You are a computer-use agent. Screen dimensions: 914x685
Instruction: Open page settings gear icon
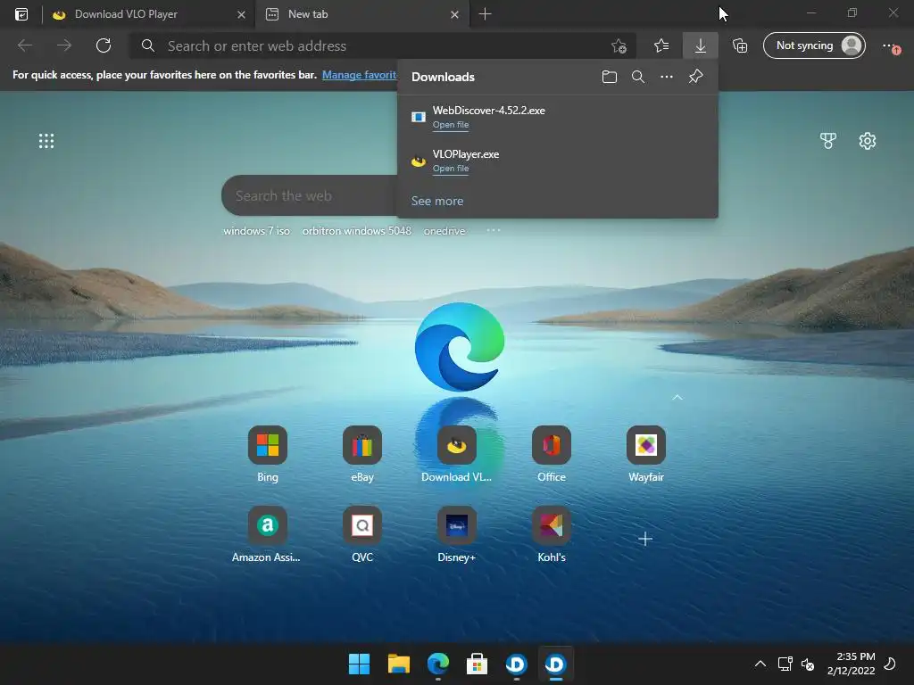coord(868,141)
